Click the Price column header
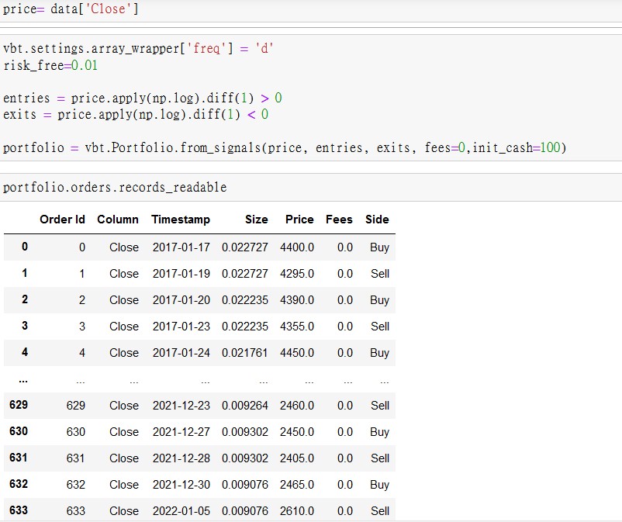622x522 pixels. [x=299, y=220]
